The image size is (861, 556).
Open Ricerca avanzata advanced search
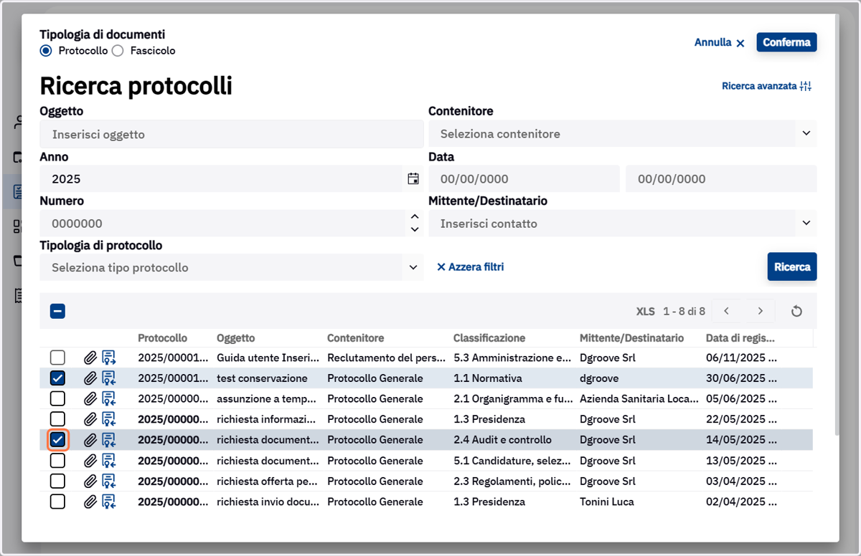(766, 86)
